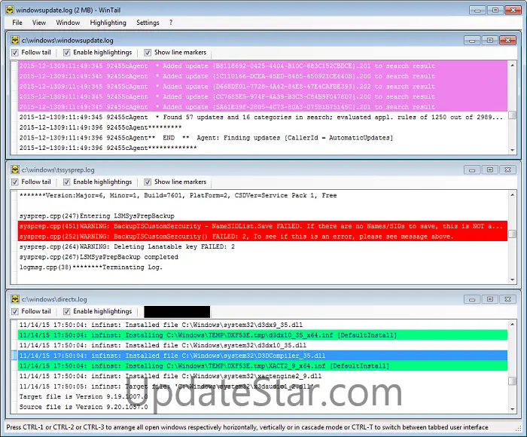Screen dimensions: 527x437
Task: Toggle Show line markers in windowsupdate.log window
Action: (x=175, y=53)
